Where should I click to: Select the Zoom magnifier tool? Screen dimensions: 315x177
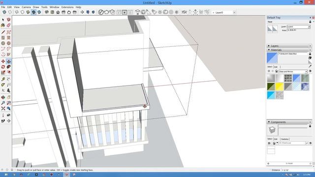3,103
